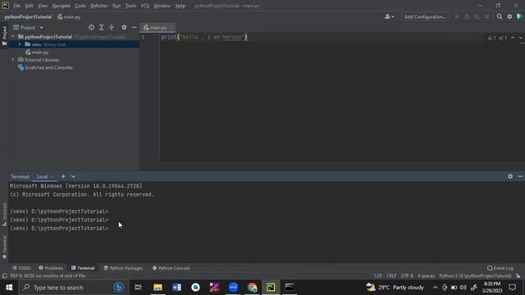
Task: Click tool windows quick access icon in status bar
Action: (x=4, y=276)
